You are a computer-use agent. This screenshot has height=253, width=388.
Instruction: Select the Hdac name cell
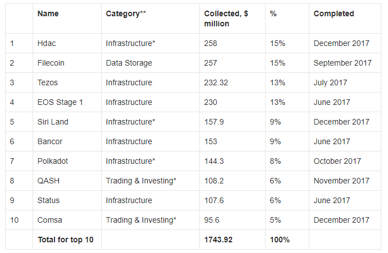pyautogui.click(x=47, y=43)
